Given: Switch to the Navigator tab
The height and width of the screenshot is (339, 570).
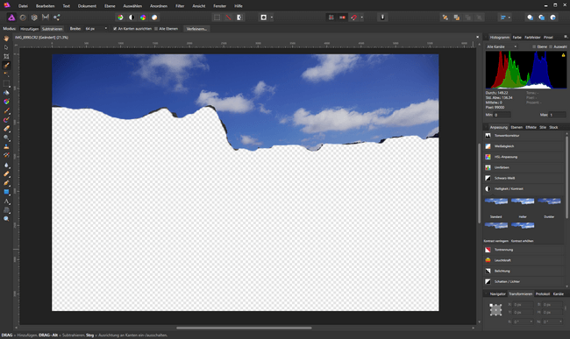Looking at the screenshot, I should [x=498, y=294].
